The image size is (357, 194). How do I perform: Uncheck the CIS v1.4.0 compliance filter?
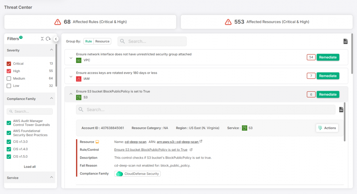point(9,149)
